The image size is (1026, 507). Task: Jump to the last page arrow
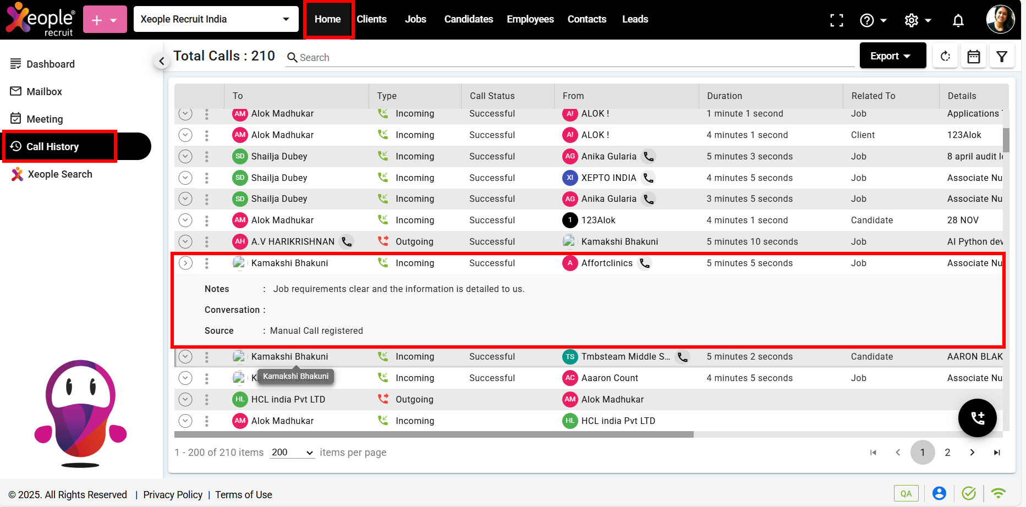coord(997,453)
